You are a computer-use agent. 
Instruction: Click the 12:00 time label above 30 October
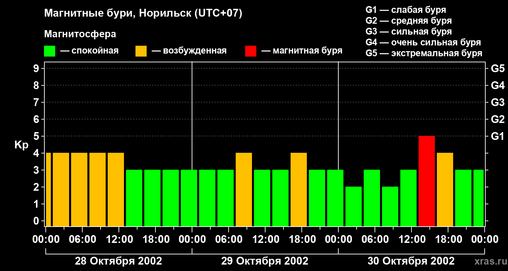tap(412, 239)
